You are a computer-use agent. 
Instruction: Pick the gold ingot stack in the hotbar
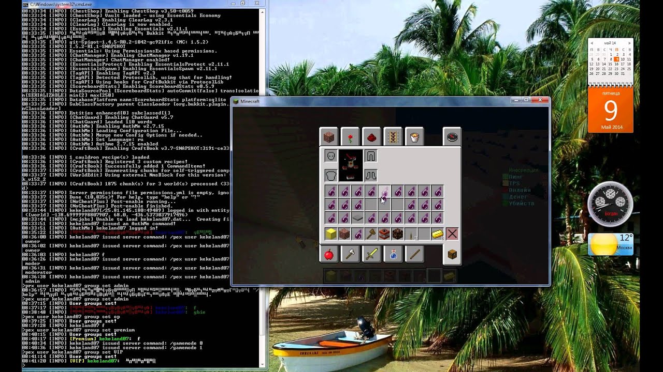click(437, 234)
